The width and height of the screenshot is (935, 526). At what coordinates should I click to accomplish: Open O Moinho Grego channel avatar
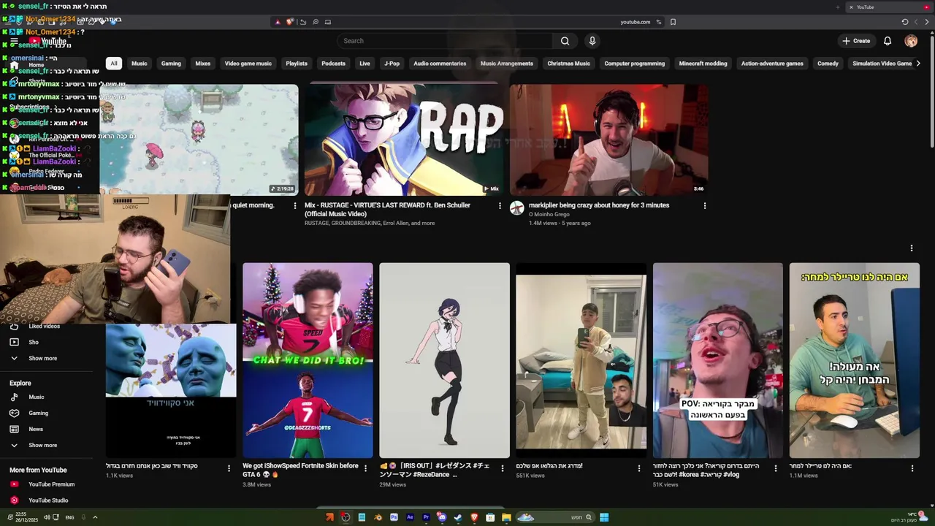[x=517, y=208]
